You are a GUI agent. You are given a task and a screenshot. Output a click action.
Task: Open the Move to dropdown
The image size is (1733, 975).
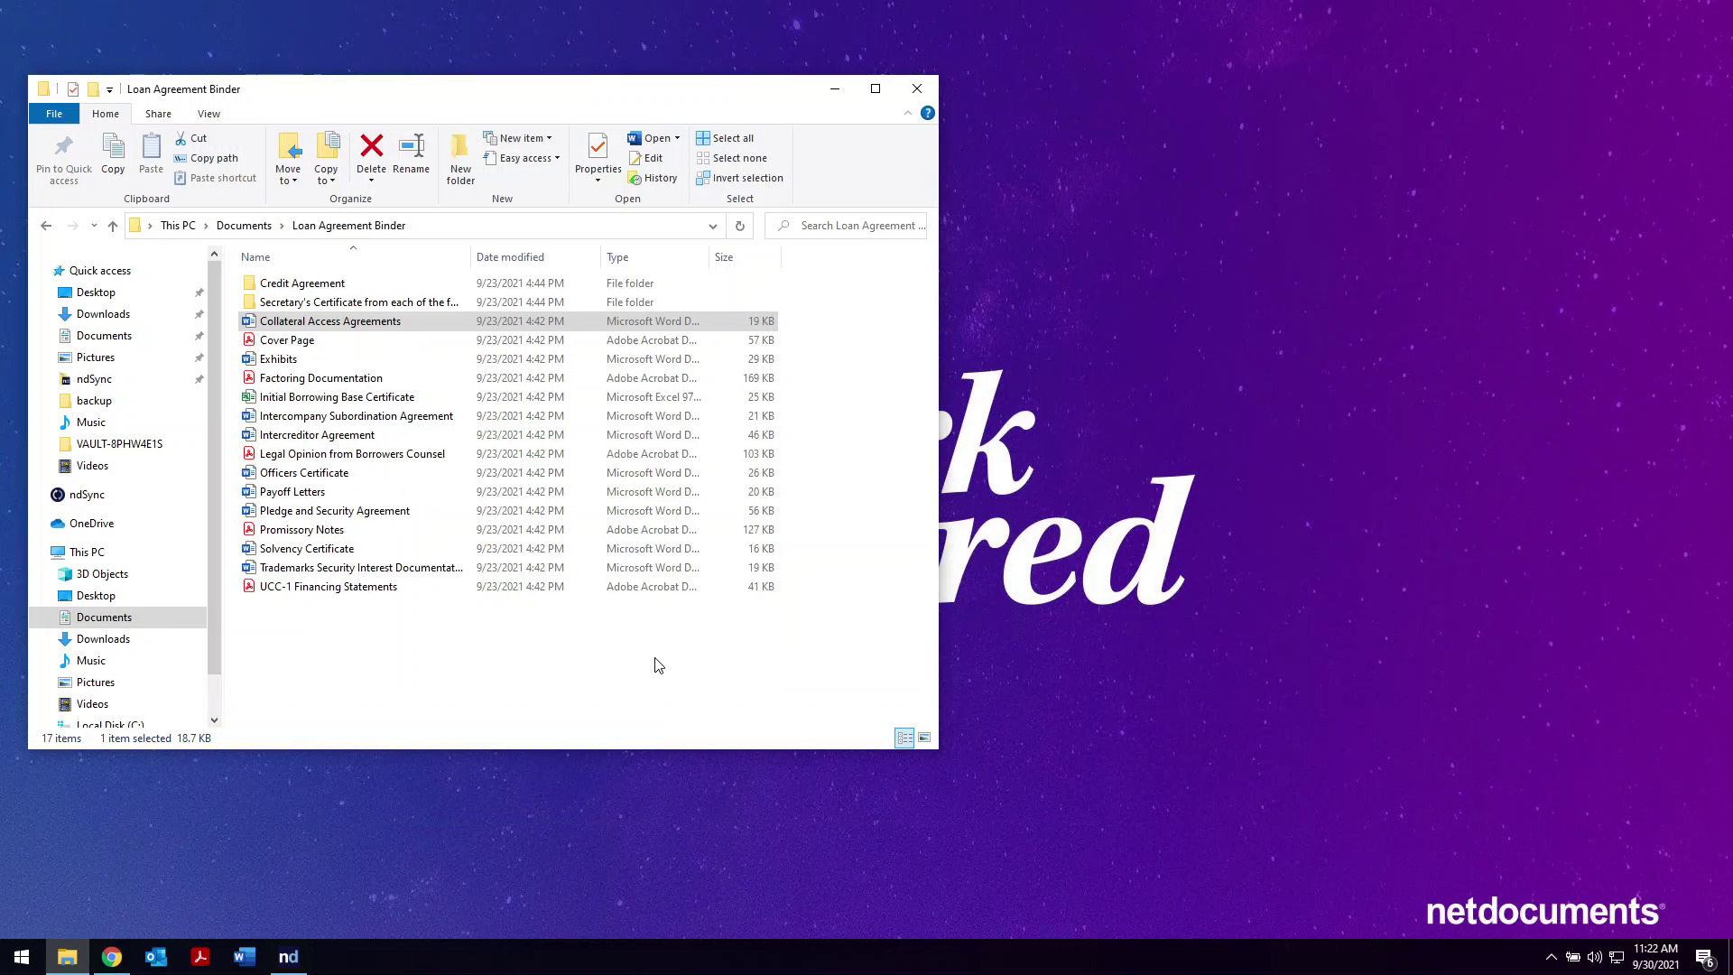point(288,158)
